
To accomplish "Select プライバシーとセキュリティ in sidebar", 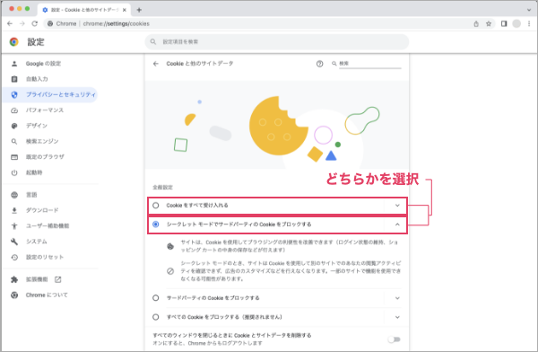I will coord(50,94).
